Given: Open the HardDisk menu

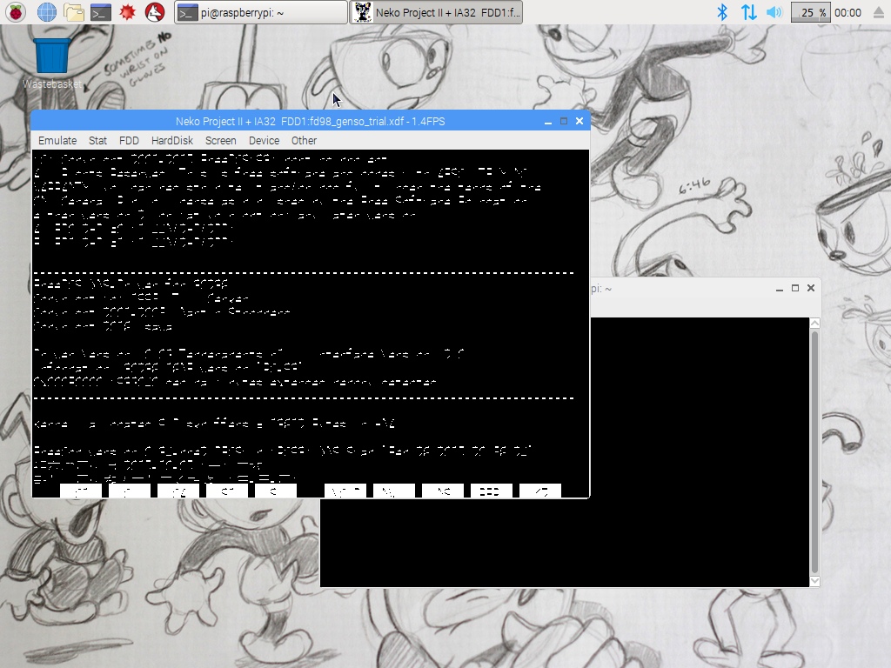Looking at the screenshot, I should (172, 140).
